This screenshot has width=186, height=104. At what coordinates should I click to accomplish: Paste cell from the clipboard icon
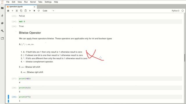pyautogui.click(x=26, y=11)
